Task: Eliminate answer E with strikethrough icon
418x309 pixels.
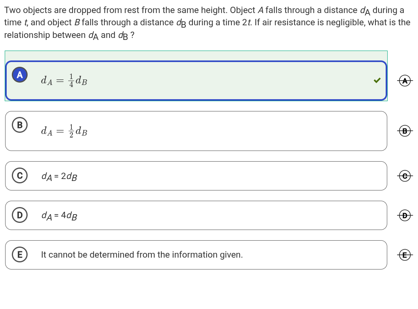Action: (405, 255)
